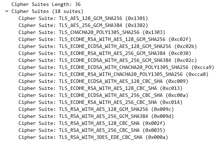Screen dimensions: 220x142
Task: Pick the ECDHE_RSA AES_128_CBC_SHA (0xc013) row
Action: pyautogui.click(x=100, y=88)
